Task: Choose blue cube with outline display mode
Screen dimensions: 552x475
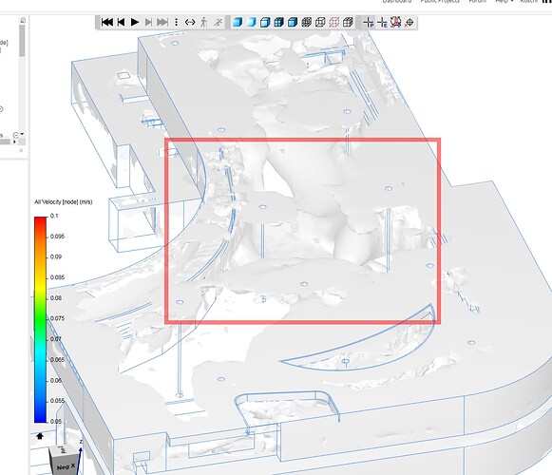Action: tap(265, 22)
